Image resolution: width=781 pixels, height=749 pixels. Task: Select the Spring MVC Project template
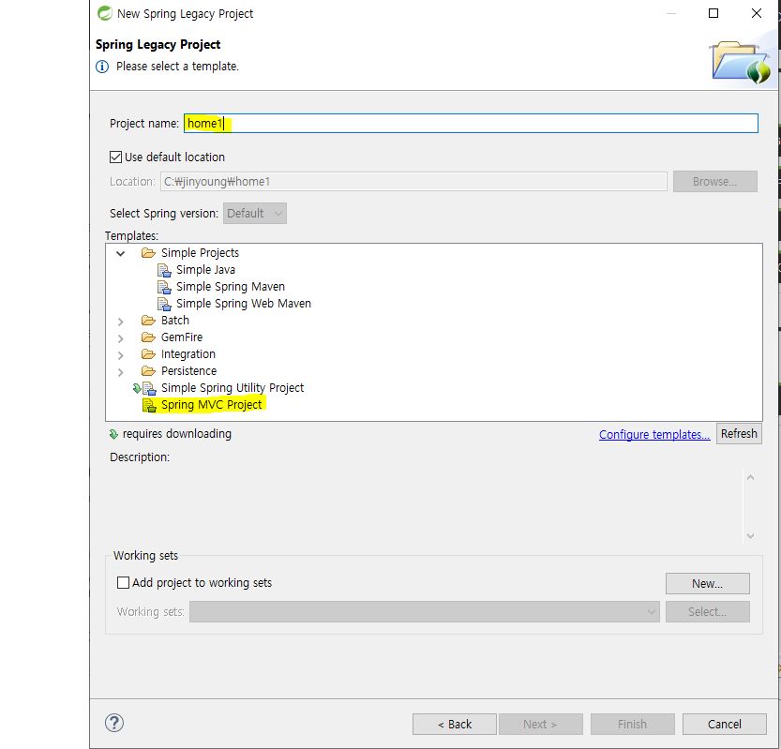tap(211, 404)
